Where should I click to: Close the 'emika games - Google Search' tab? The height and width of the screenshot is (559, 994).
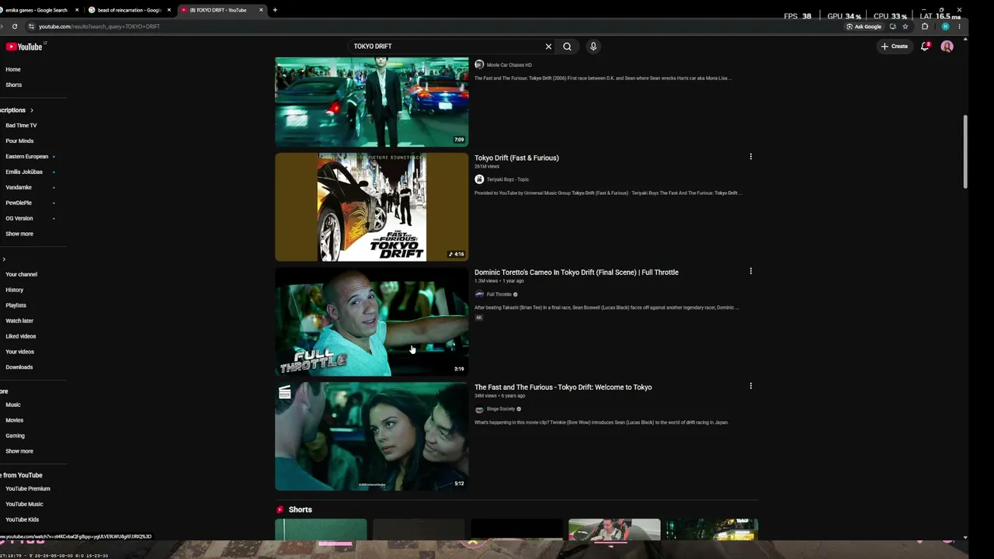(x=77, y=10)
